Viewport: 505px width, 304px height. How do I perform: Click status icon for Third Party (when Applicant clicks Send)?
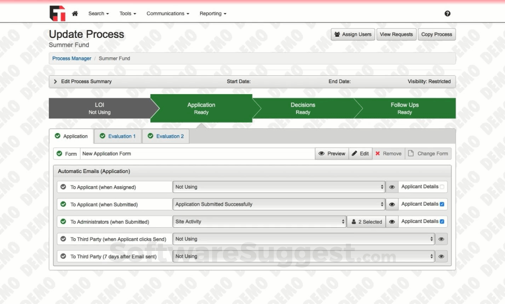pos(63,239)
